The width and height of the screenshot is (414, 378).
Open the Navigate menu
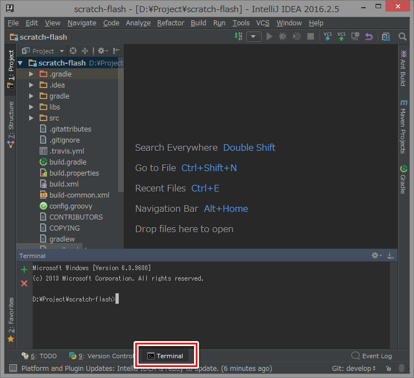pos(82,23)
